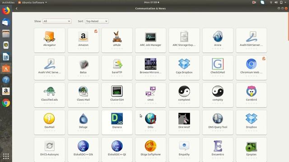The width and height of the screenshot is (289, 162).
Task: Open the Ubuntu Software app menu
Action: pos(33,2)
